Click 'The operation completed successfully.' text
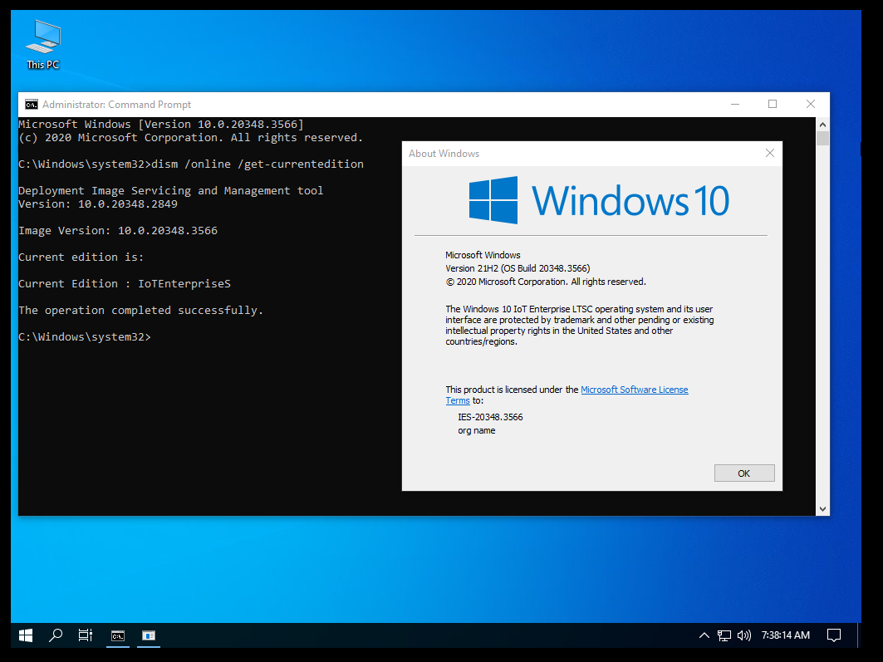This screenshot has width=883, height=662. pos(140,310)
